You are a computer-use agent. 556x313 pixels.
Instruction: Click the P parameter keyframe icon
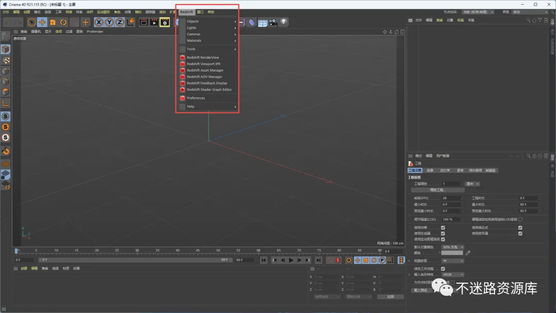click(382, 260)
